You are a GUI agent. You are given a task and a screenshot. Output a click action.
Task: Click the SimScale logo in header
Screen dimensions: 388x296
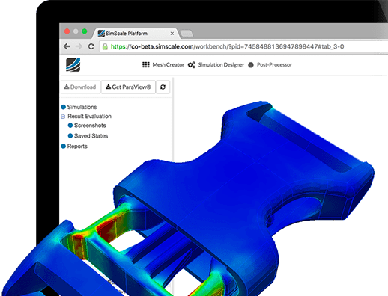[x=73, y=65]
